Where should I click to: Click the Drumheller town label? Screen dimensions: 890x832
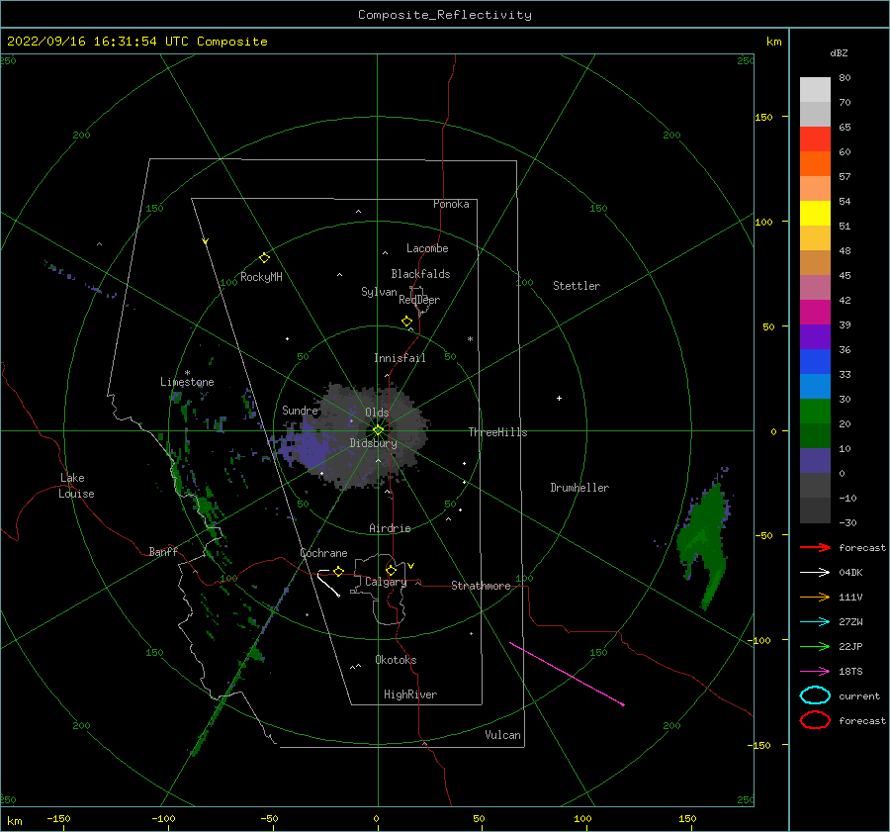579,488
